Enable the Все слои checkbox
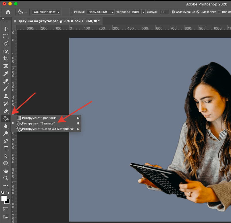Viewport: 231px width, 223px height. point(220,12)
